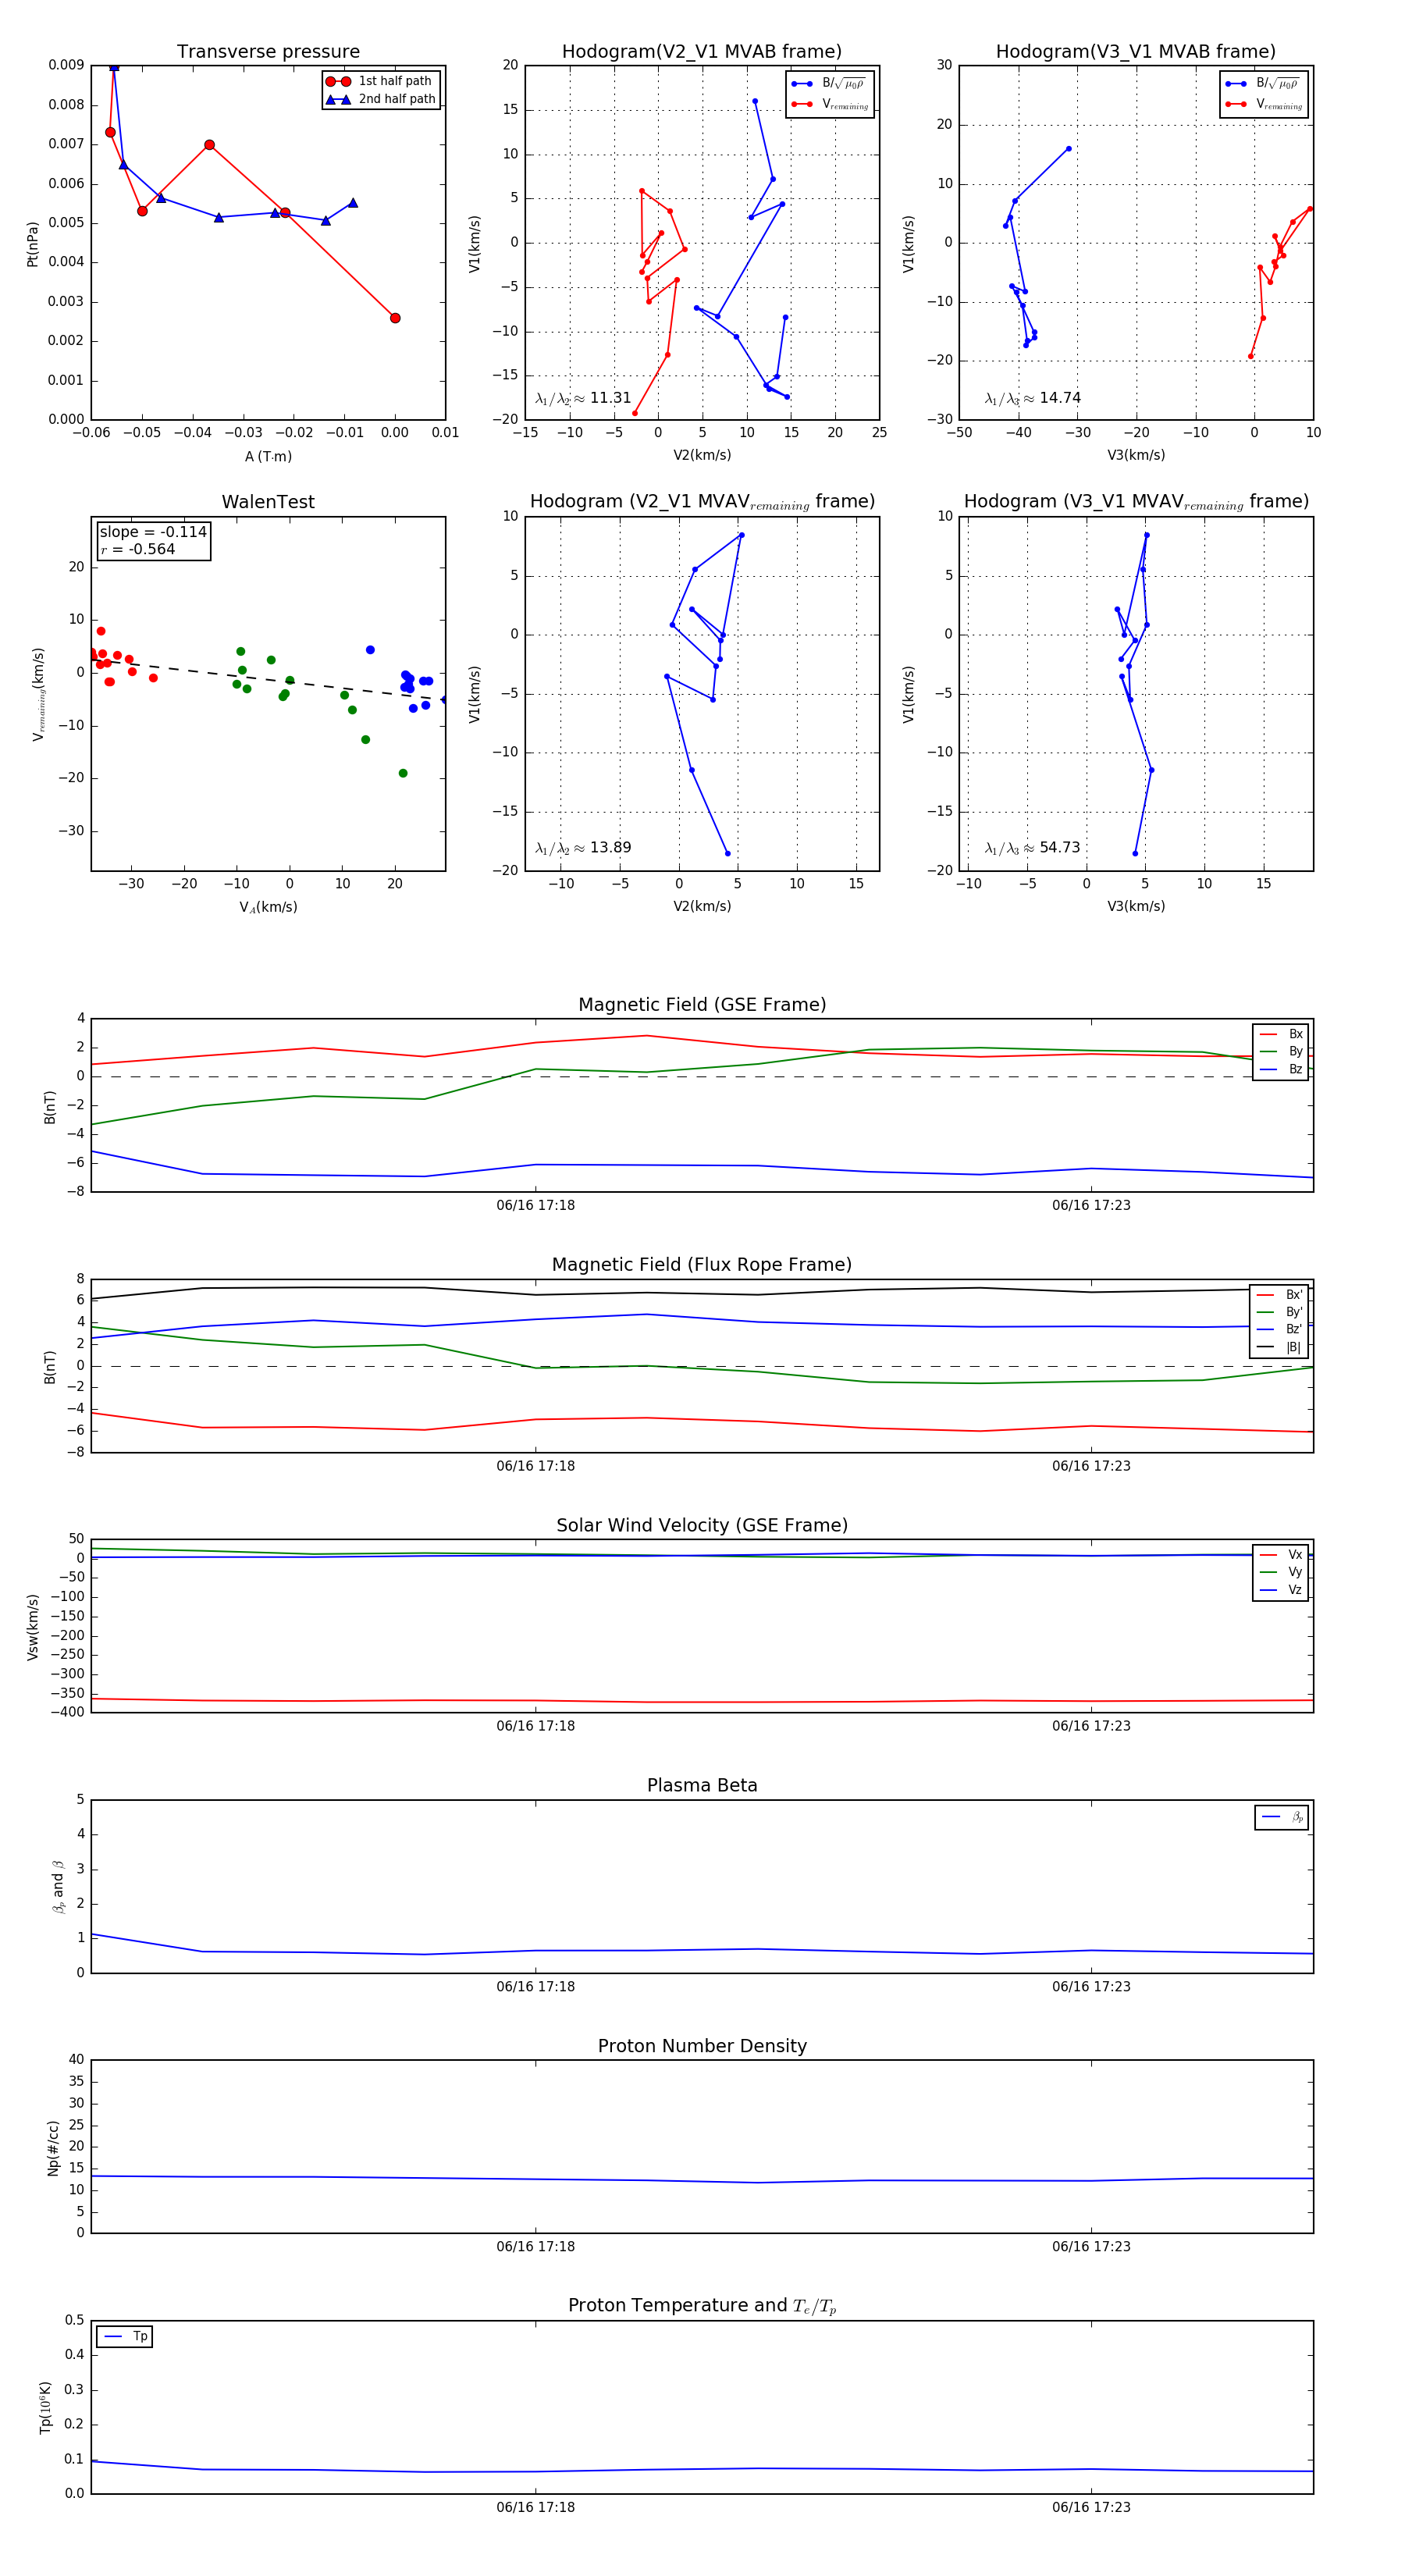Click the 'Proton Number Density' title
Image resolution: width=1405 pixels, height=2576 pixels.
[x=702, y=2046]
